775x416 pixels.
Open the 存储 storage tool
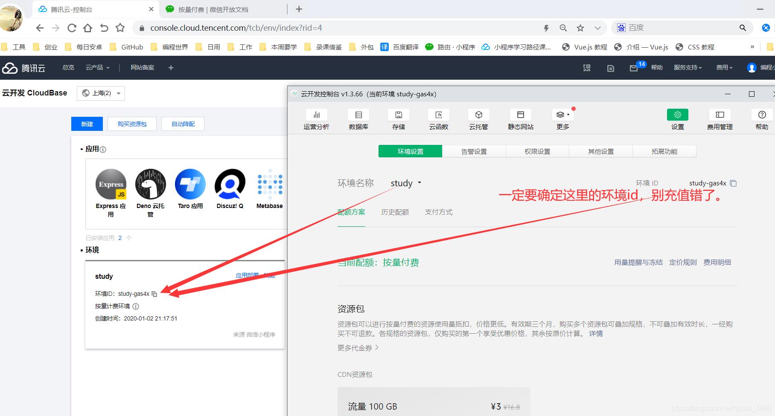pos(399,119)
